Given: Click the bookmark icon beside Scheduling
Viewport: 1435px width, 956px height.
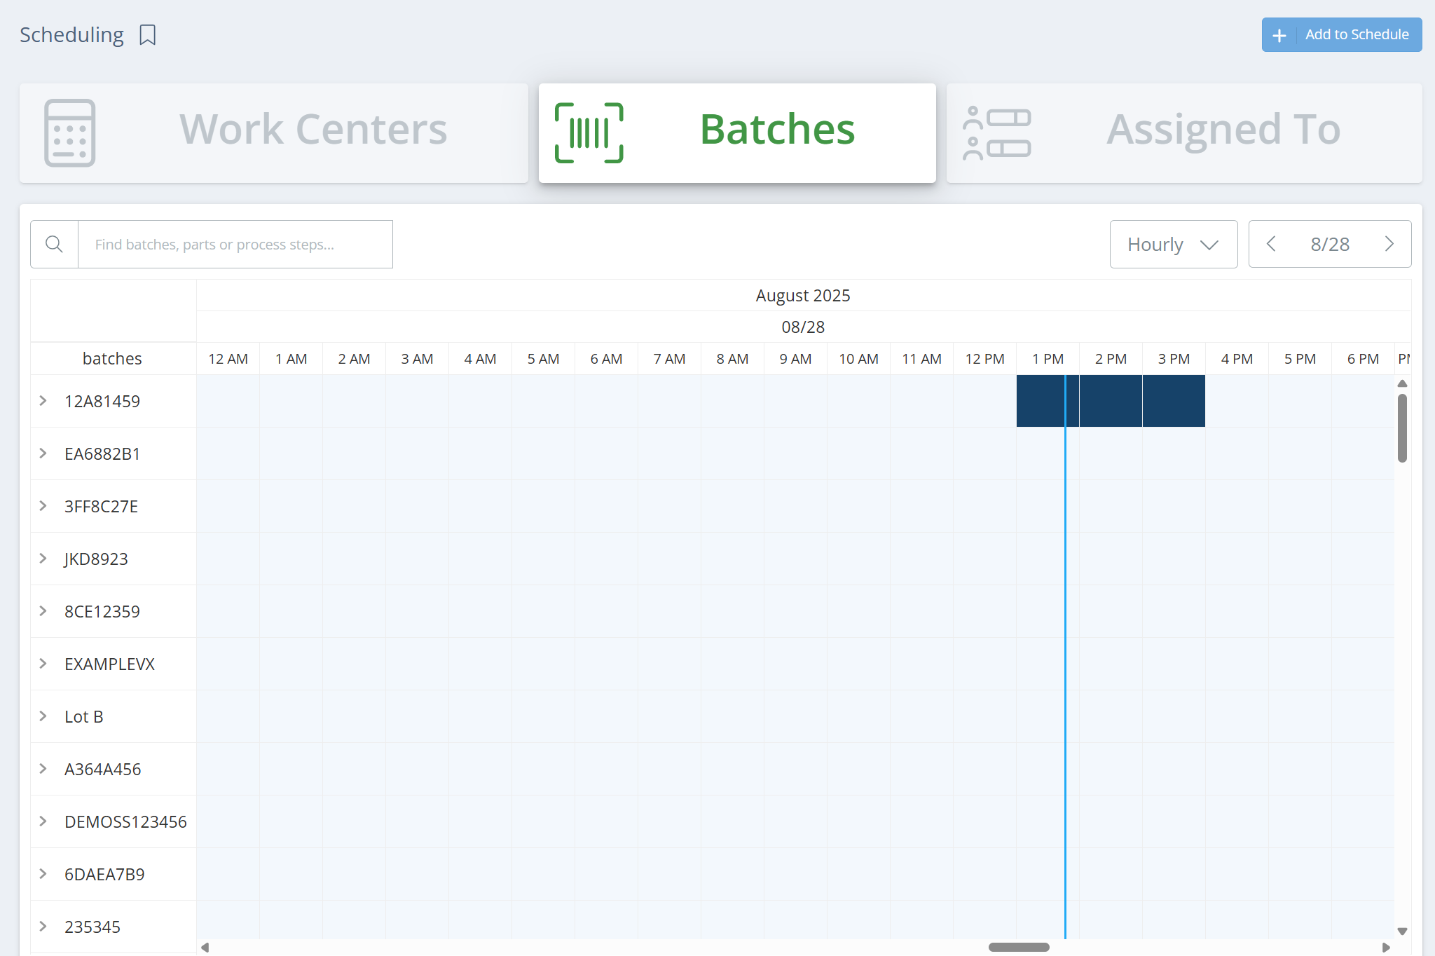Looking at the screenshot, I should pyautogui.click(x=147, y=35).
